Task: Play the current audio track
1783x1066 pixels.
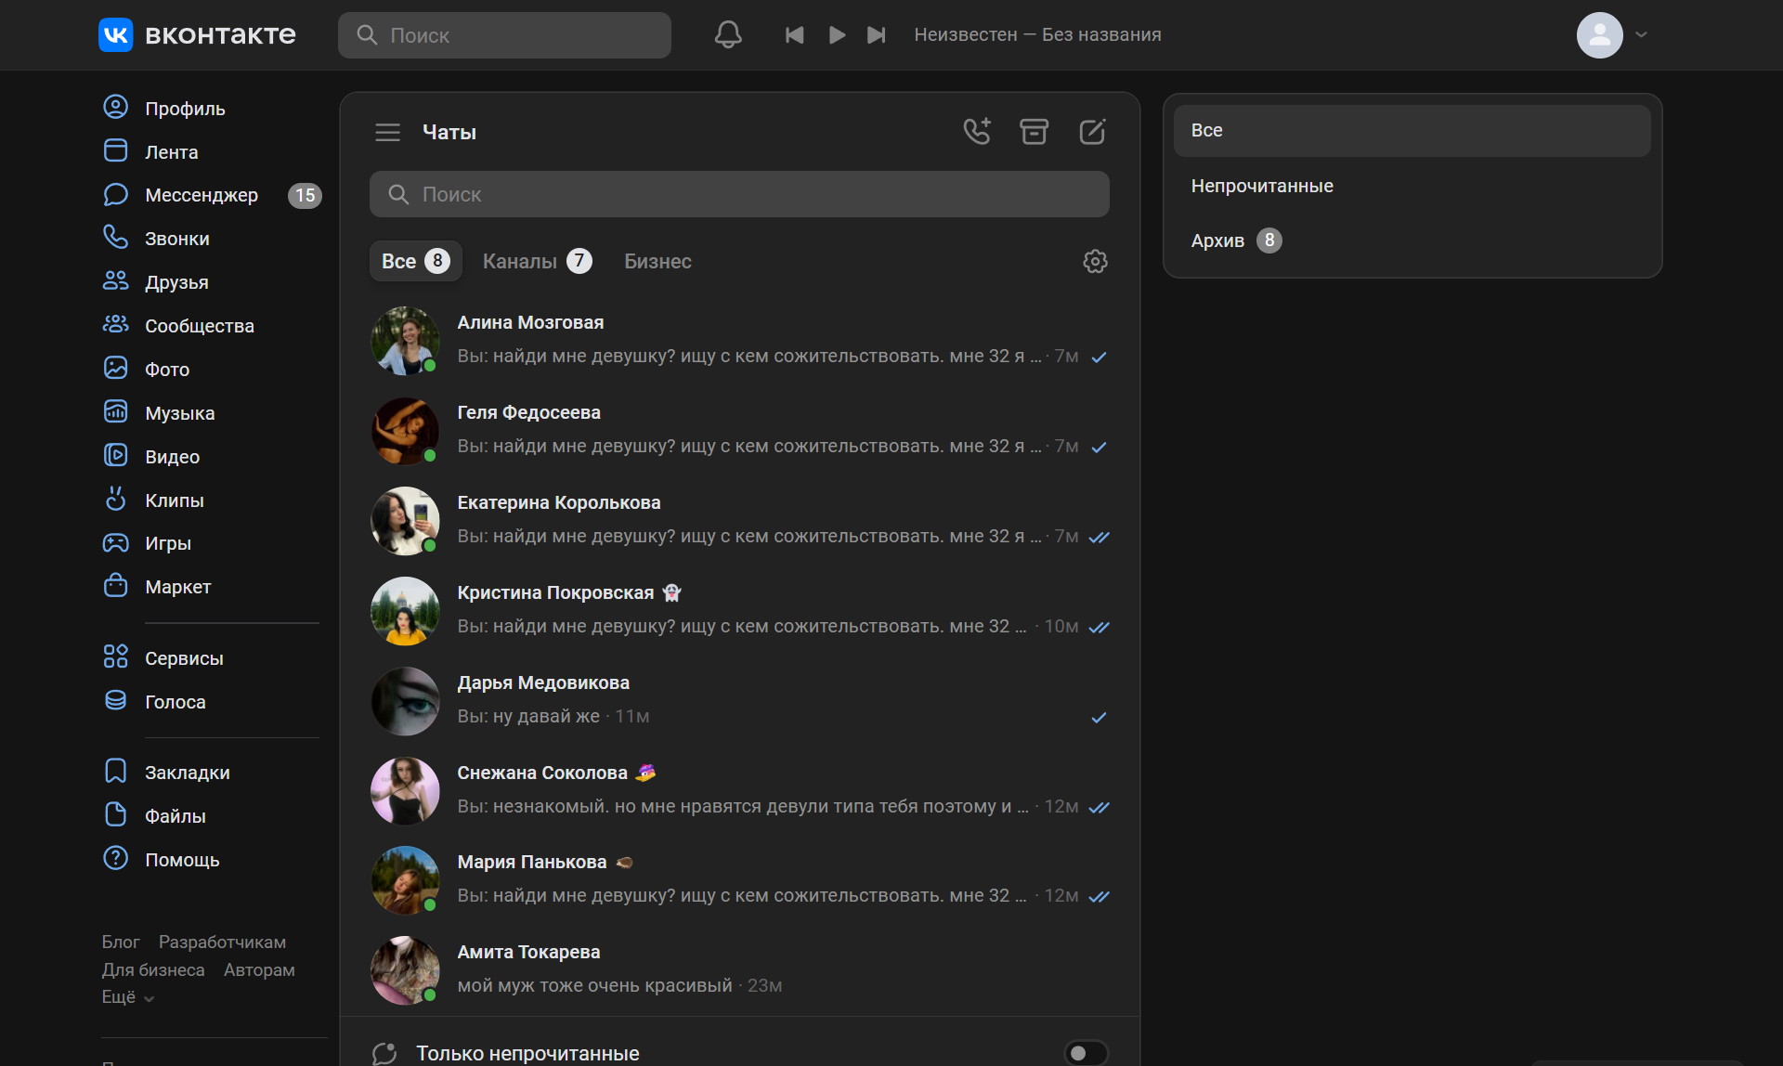Action: point(837,35)
